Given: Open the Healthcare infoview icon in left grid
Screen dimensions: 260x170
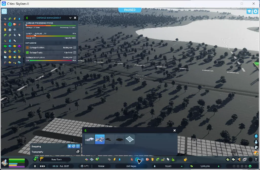Looking at the screenshot, I should [5, 24].
